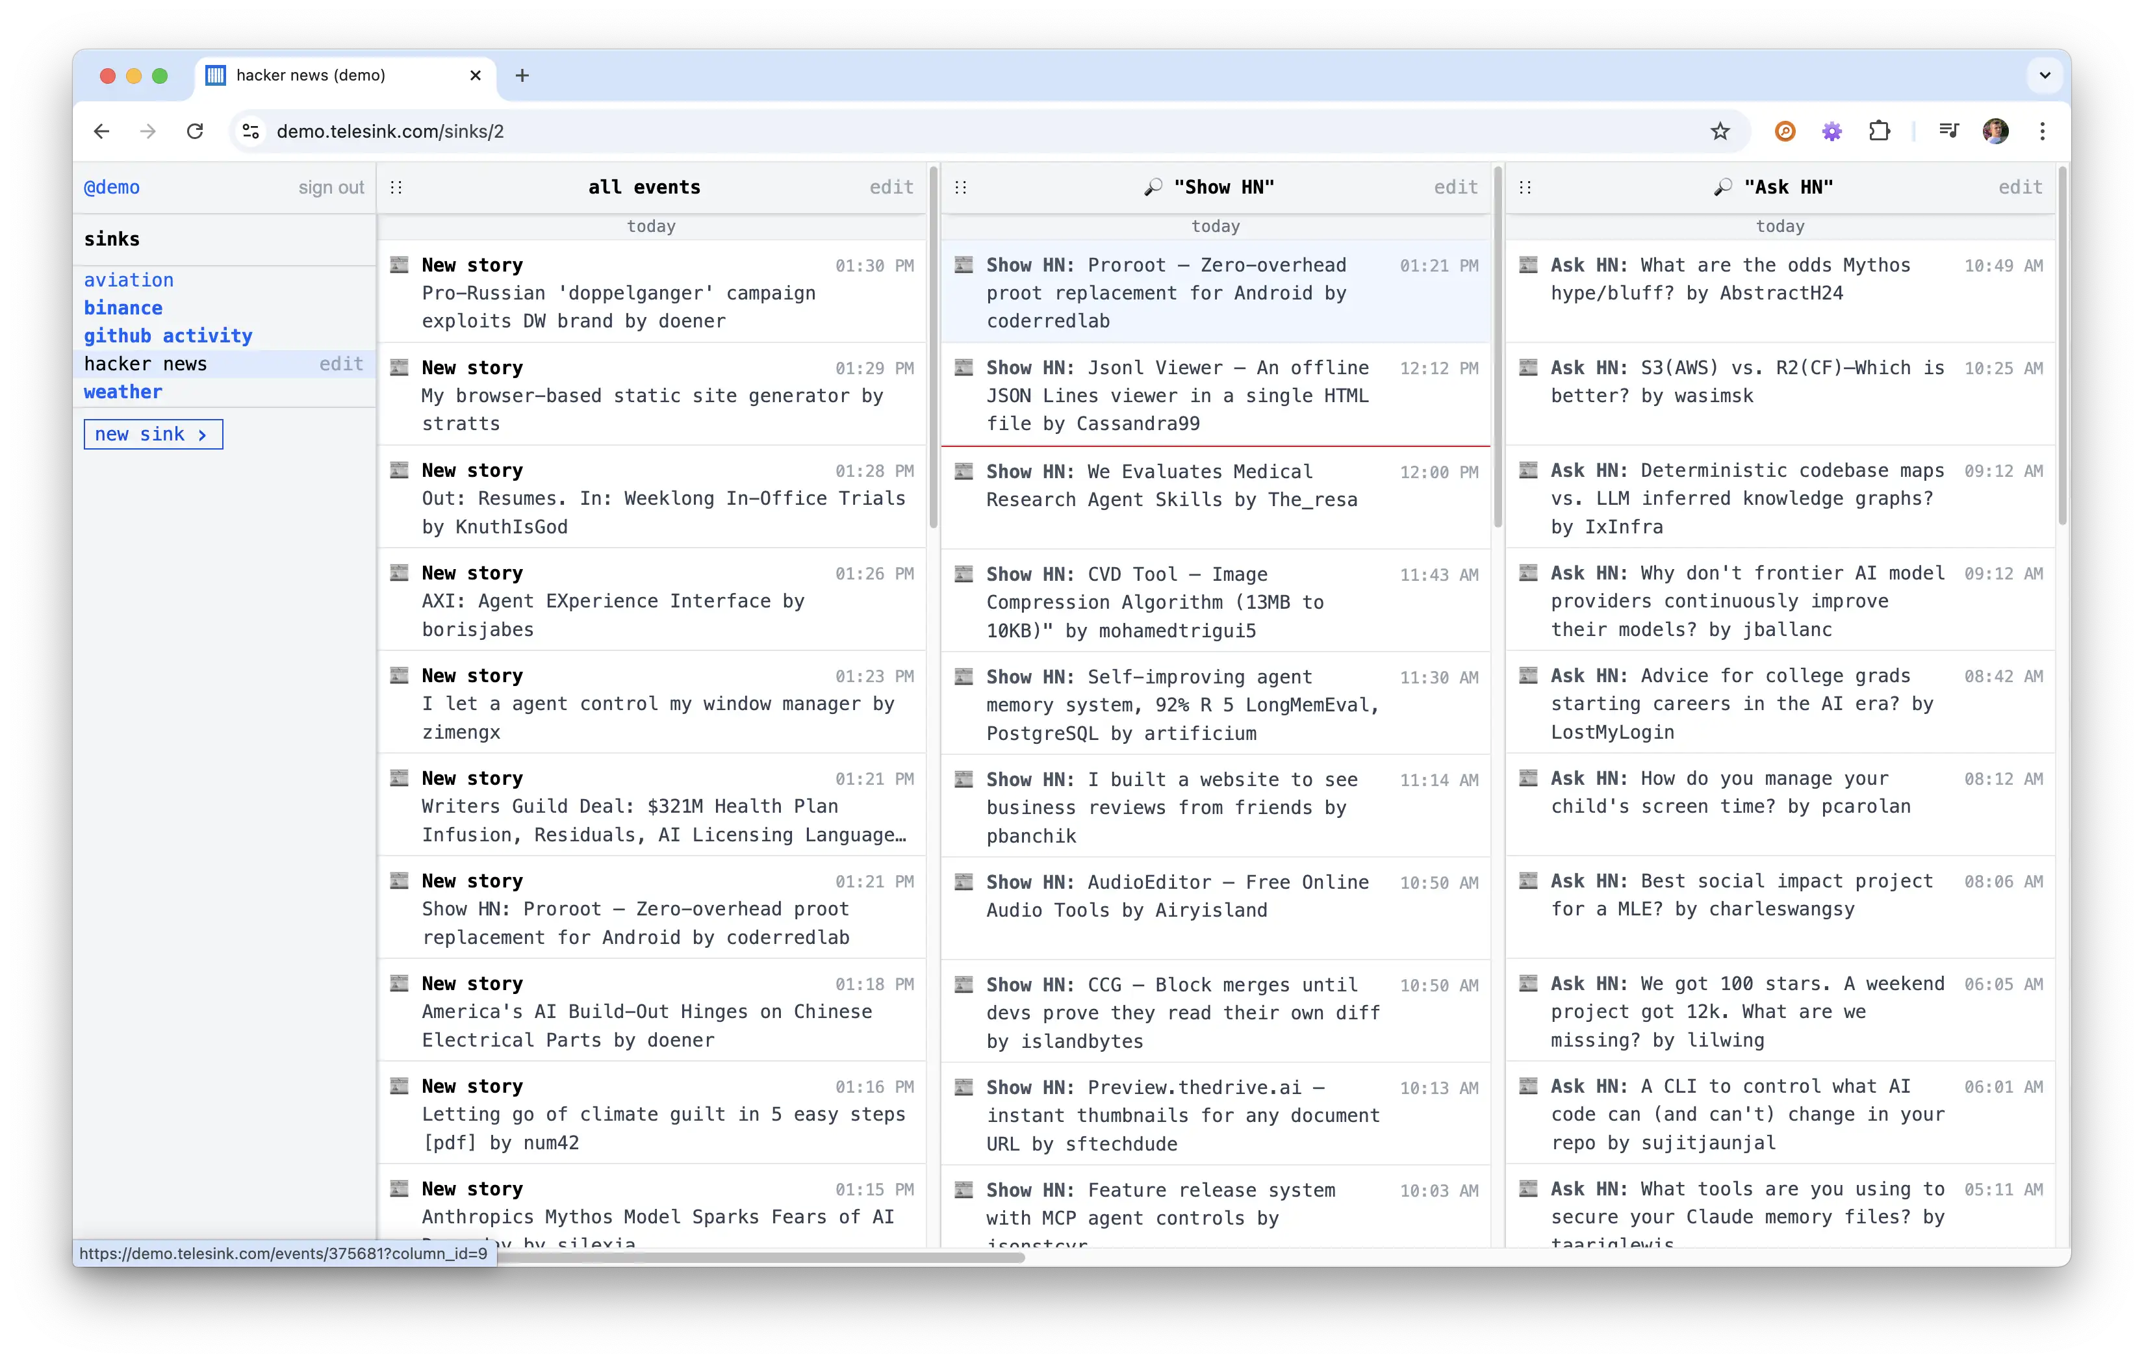Click the profile avatar in the toolbar

click(1997, 131)
